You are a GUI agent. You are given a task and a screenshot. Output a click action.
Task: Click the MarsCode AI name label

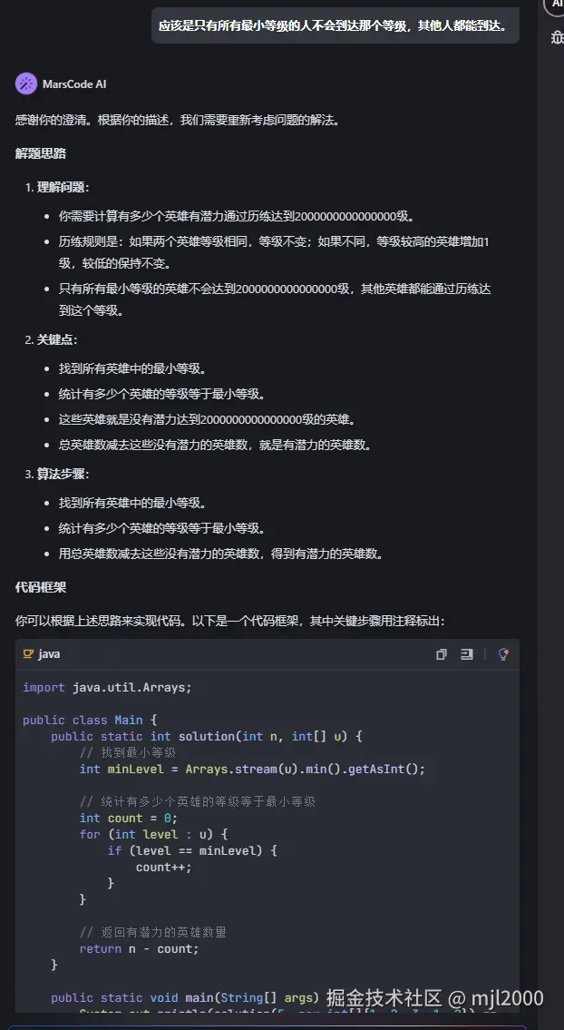point(74,84)
